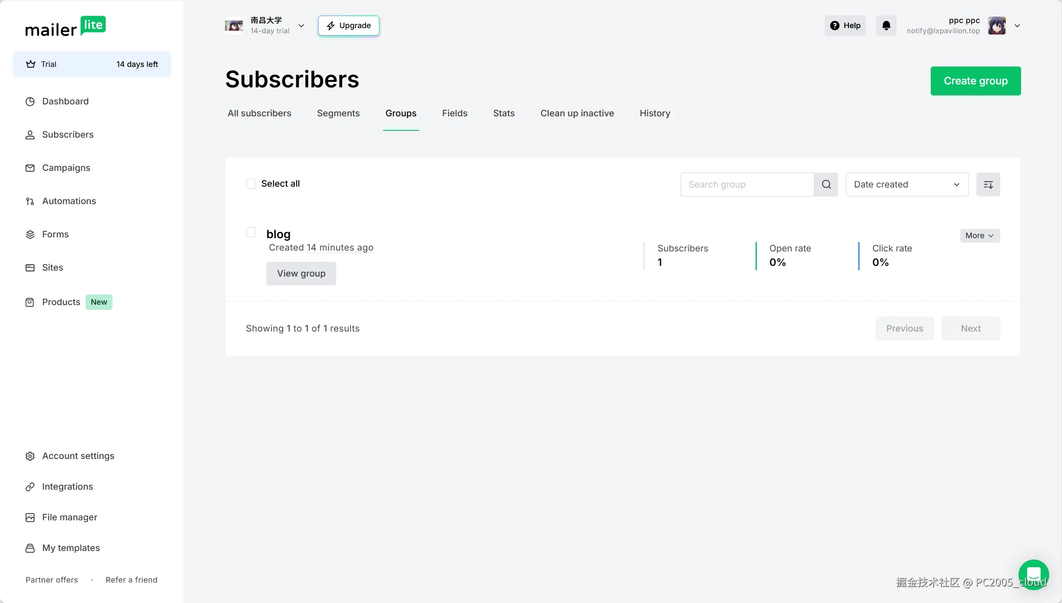
Task: Open the Stats tab
Action: [504, 113]
